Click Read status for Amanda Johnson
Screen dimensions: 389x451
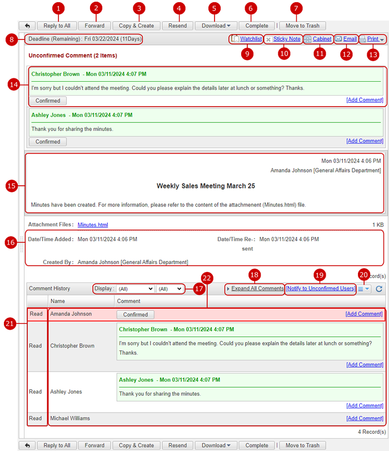click(36, 314)
